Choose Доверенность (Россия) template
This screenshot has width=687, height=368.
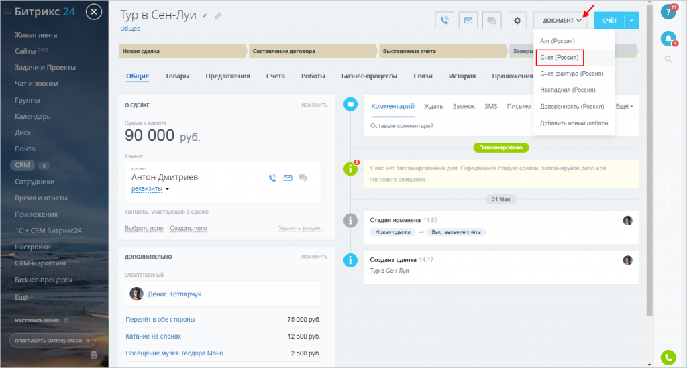(x=572, y=107)
